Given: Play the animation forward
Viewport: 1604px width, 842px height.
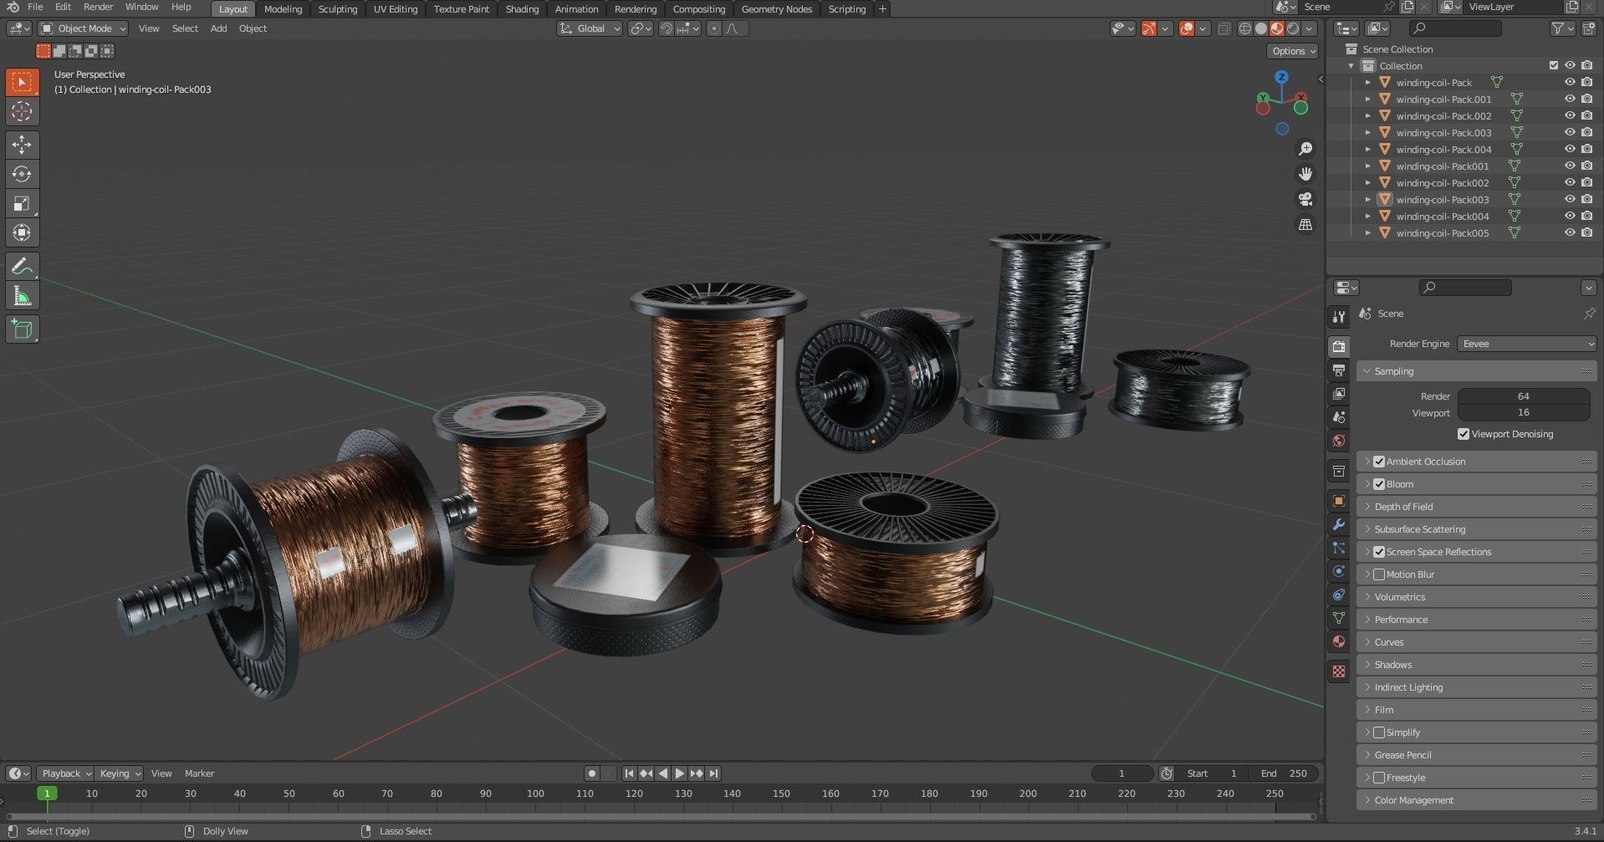Looking at the screenshot, I should (680, 773).
